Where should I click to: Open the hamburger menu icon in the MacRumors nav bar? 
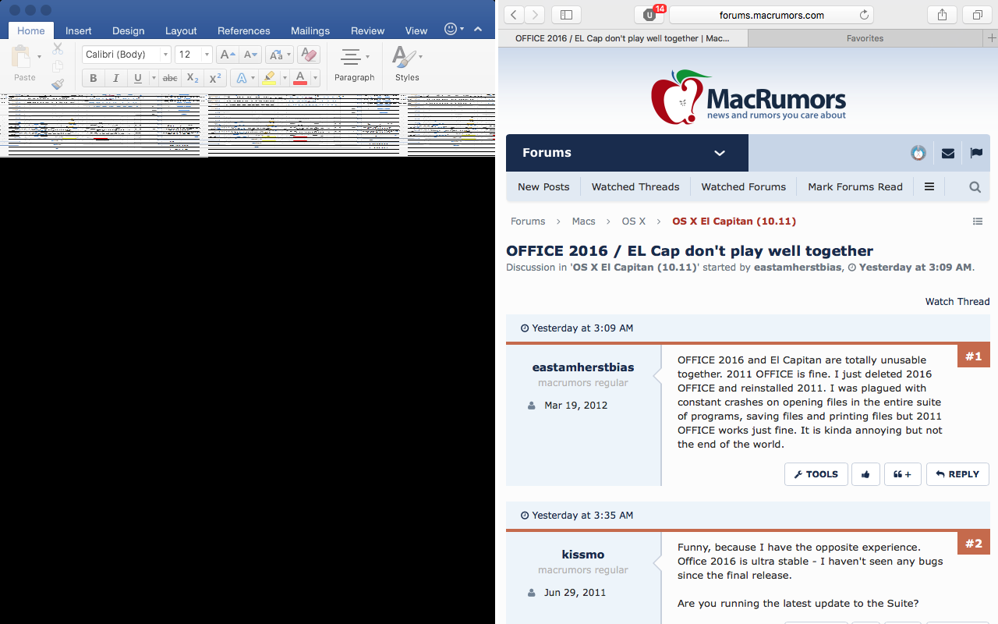click(929, 186)
